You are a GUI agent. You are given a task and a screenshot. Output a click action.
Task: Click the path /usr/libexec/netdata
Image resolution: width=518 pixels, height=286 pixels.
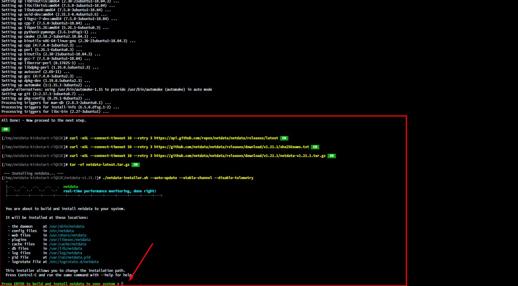(70, 240)
